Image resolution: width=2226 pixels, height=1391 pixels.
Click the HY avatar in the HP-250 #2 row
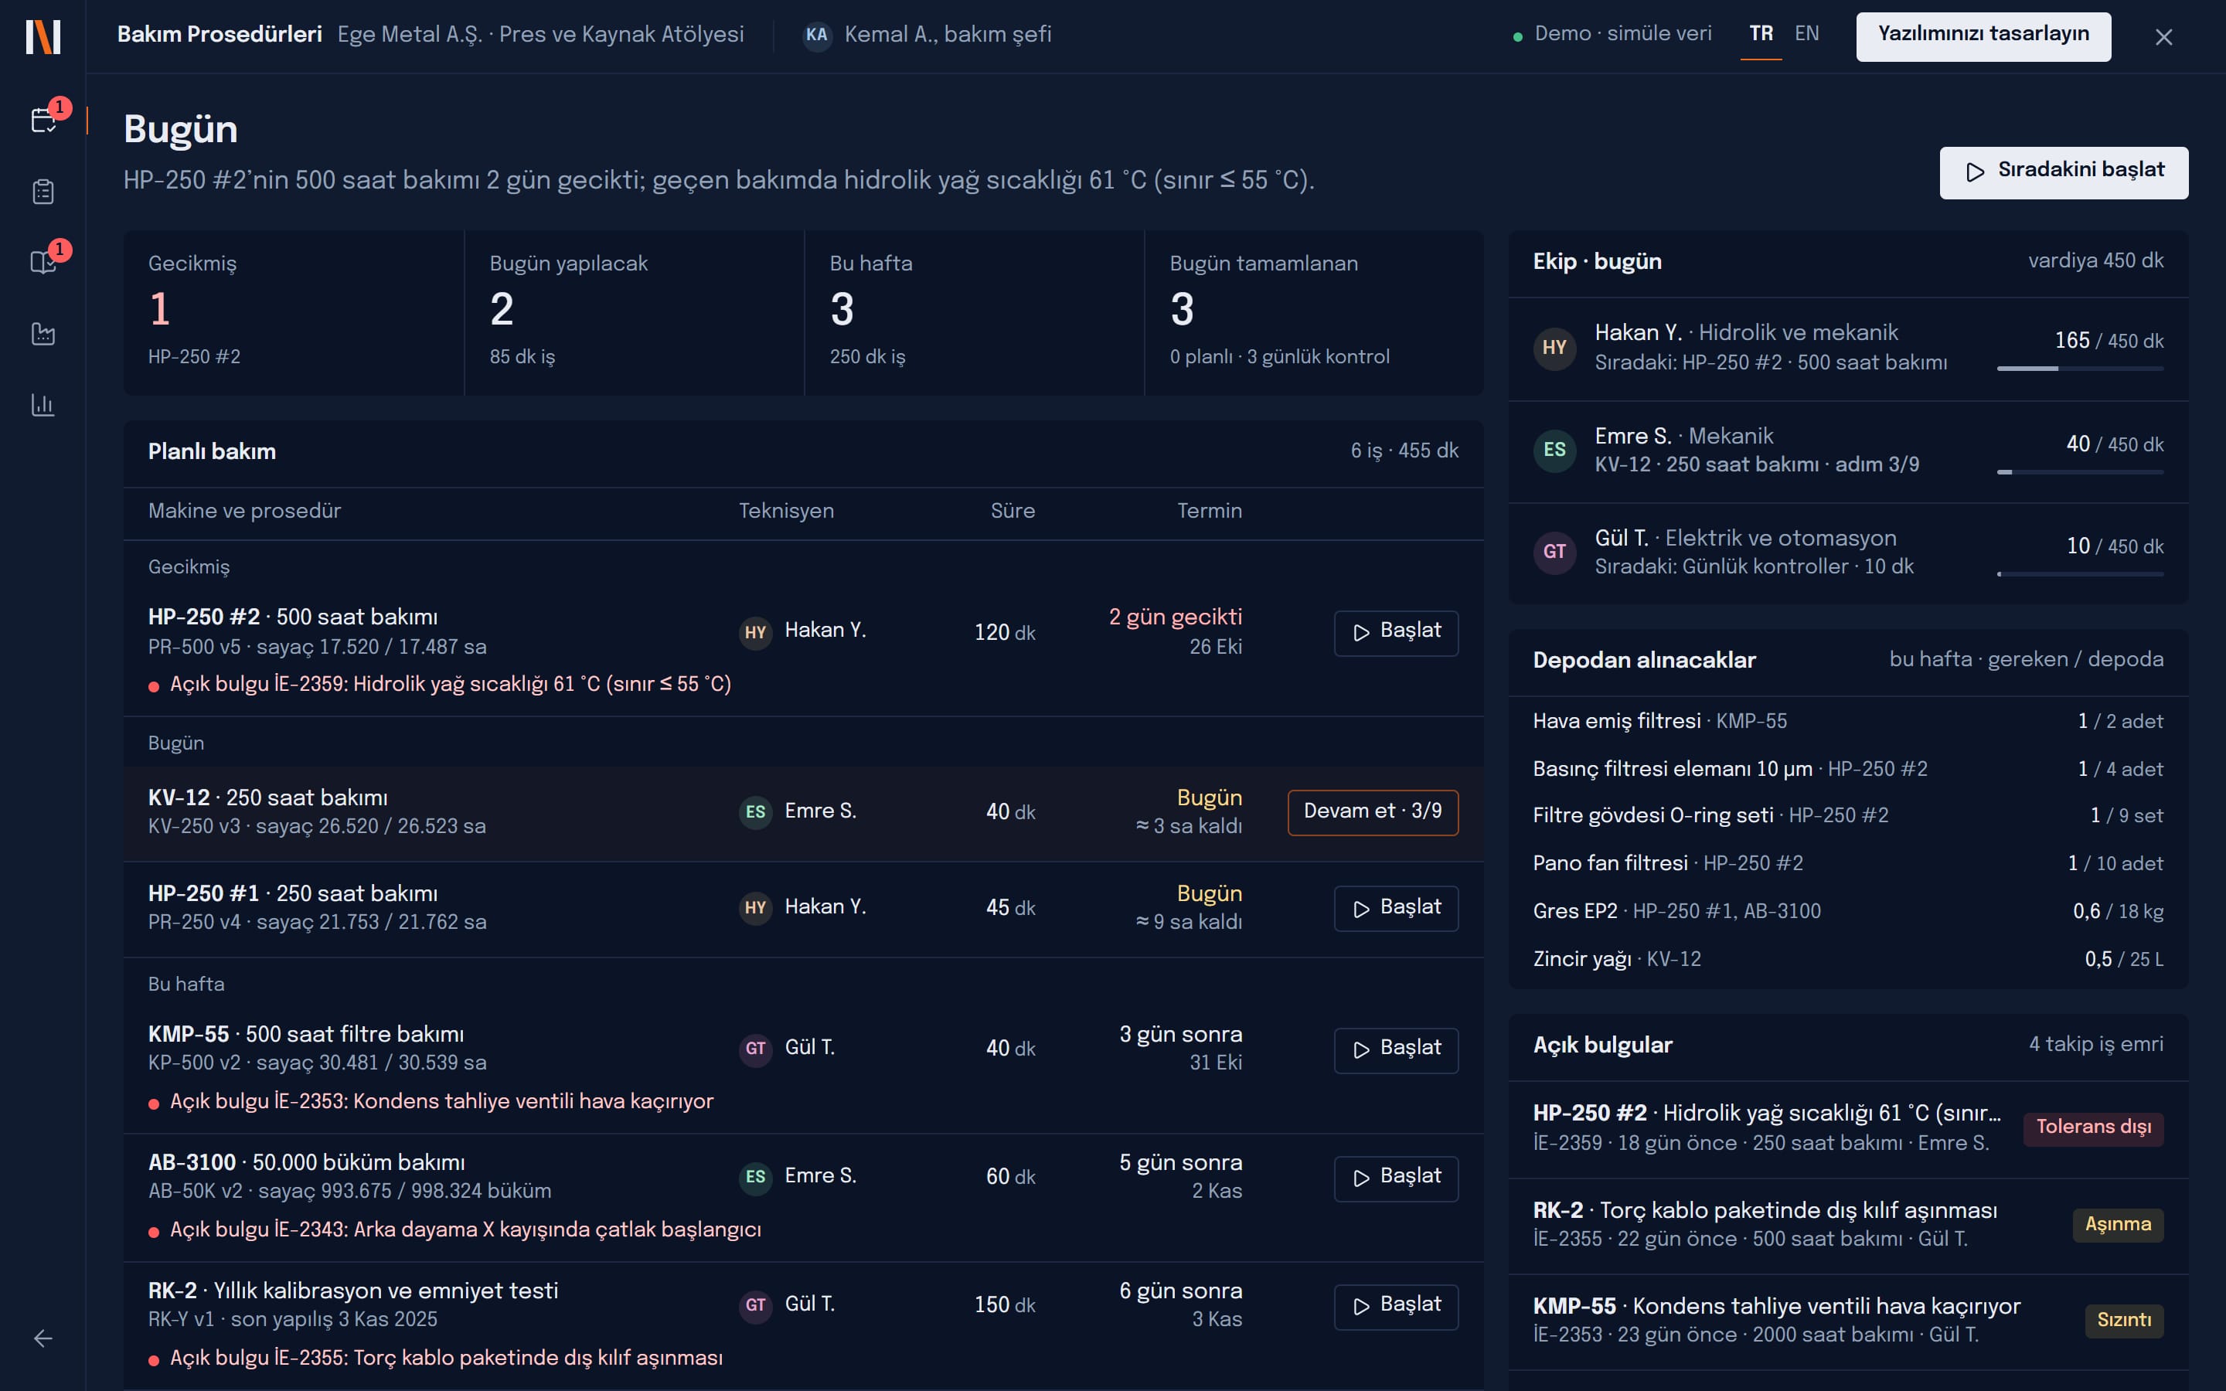[x=755, y=632]
